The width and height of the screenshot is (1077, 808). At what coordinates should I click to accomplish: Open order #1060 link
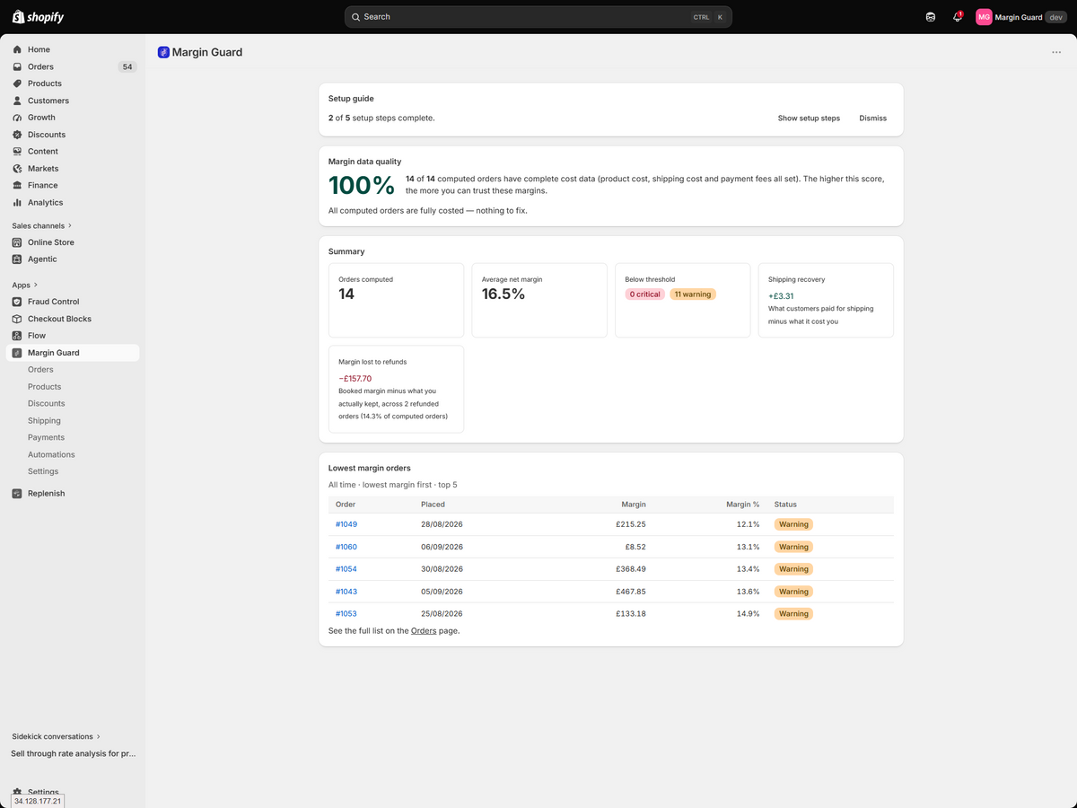346,547
